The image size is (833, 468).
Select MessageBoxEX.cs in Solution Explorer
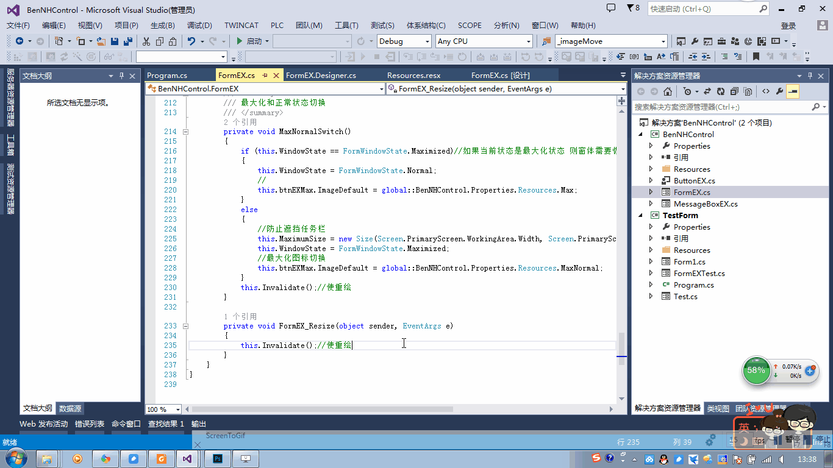[x=706, y=204]
